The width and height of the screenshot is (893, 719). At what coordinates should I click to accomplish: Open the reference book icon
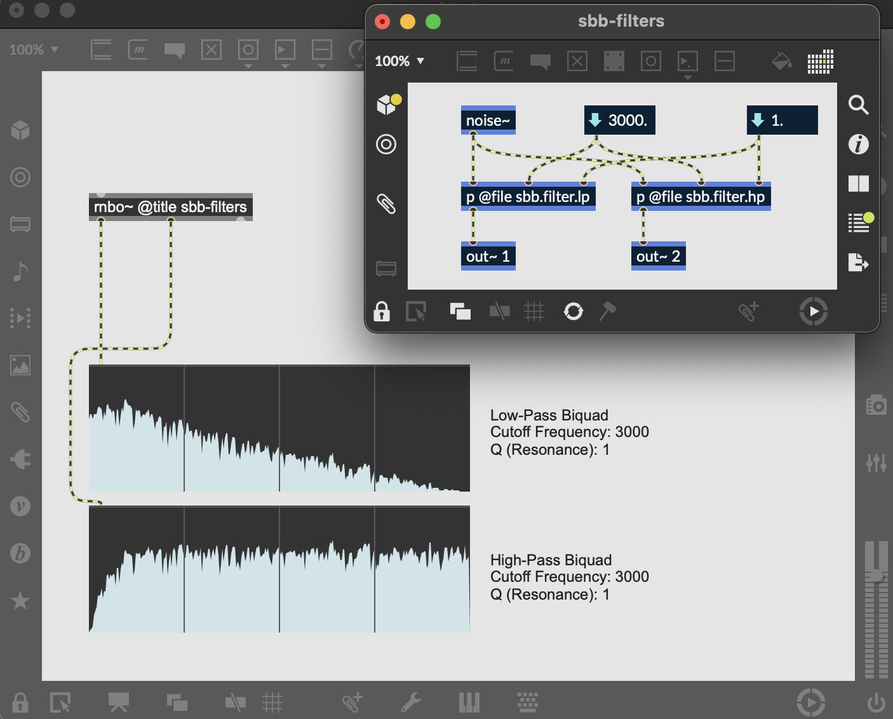point(858,184)
